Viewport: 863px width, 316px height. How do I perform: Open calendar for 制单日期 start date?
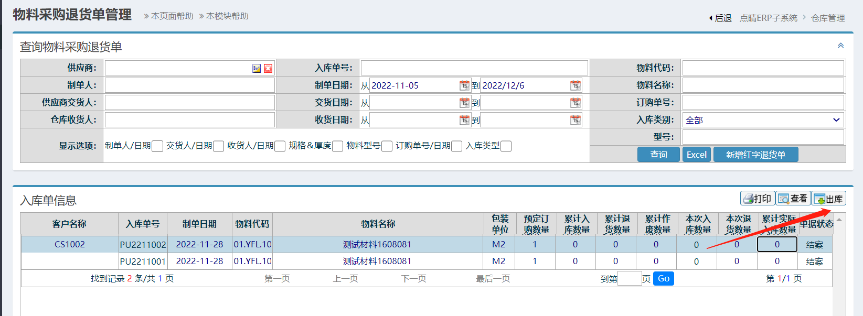[464, 85]
